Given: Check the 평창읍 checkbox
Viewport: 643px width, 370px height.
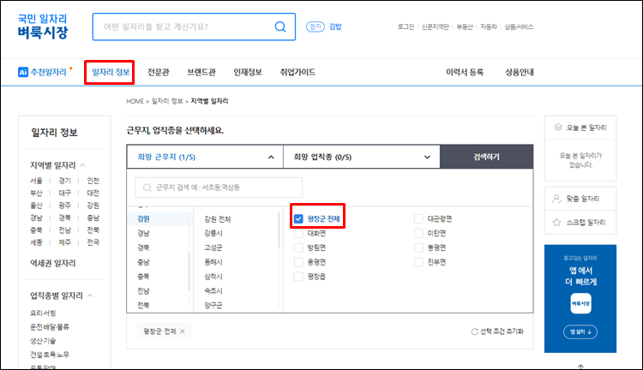Looking at the screenshot, I should point(298,277).
